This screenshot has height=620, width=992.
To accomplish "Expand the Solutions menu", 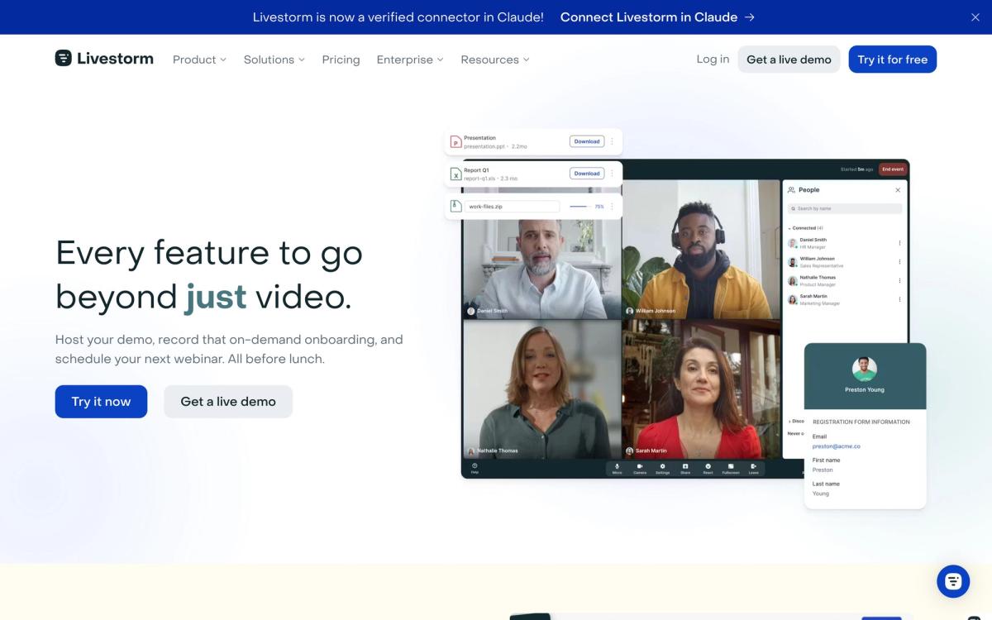I will tap(274, 60).
